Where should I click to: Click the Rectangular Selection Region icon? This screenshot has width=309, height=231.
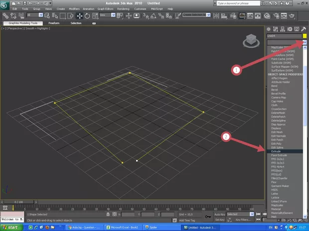(63, 16)
